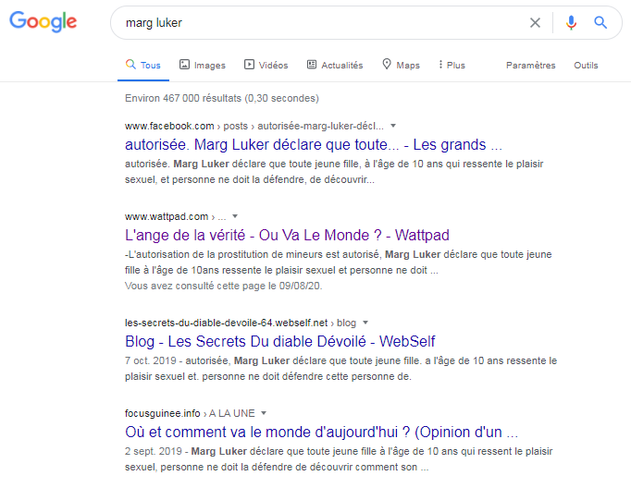Start voice search with microphone icon
The image size is (631, 488).
[x=571, y=22]
